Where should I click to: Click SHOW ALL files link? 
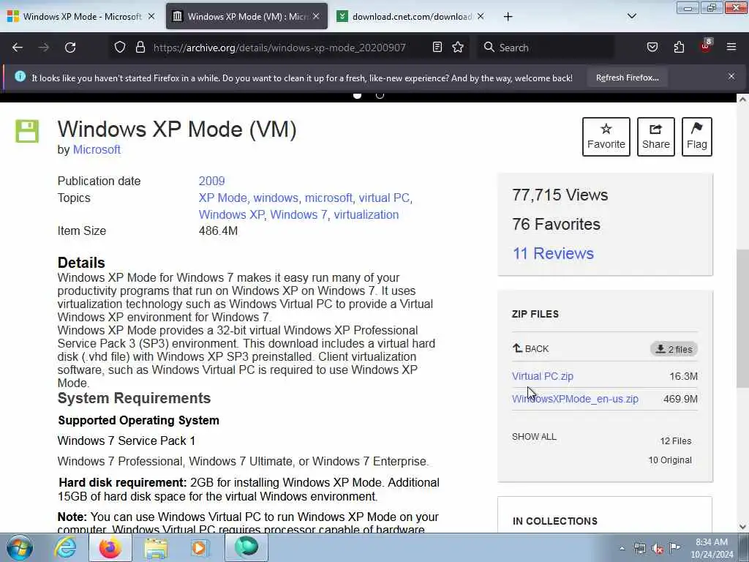(x=534, y=437)
